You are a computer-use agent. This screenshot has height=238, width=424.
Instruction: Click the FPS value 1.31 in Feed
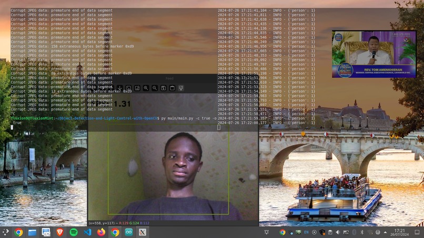tap(122, 104)
